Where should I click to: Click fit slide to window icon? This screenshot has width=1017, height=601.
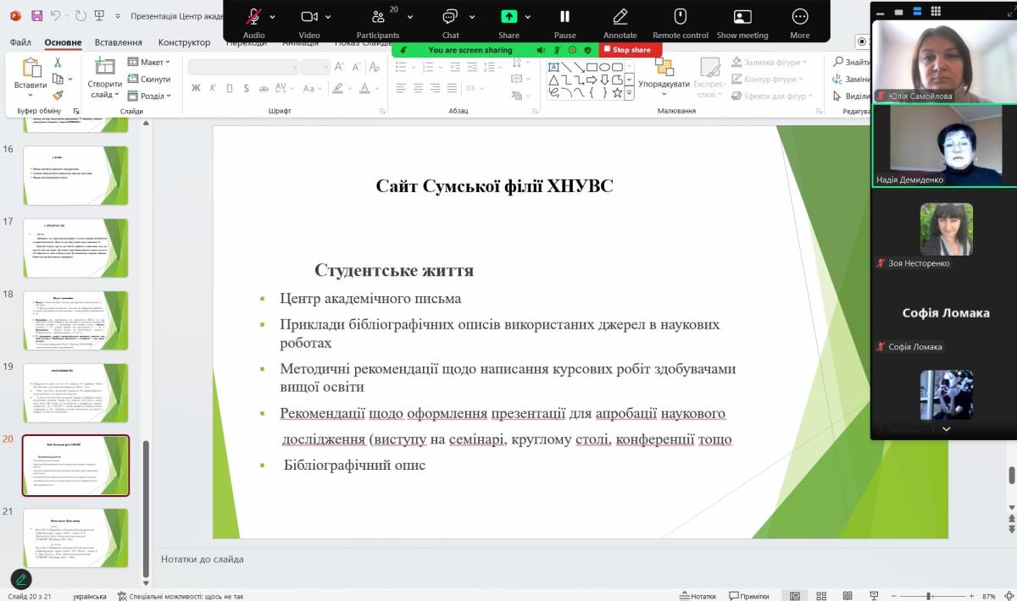1009,596
